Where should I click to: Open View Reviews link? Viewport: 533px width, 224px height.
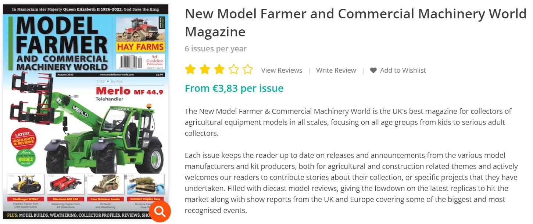click(282, 71)
